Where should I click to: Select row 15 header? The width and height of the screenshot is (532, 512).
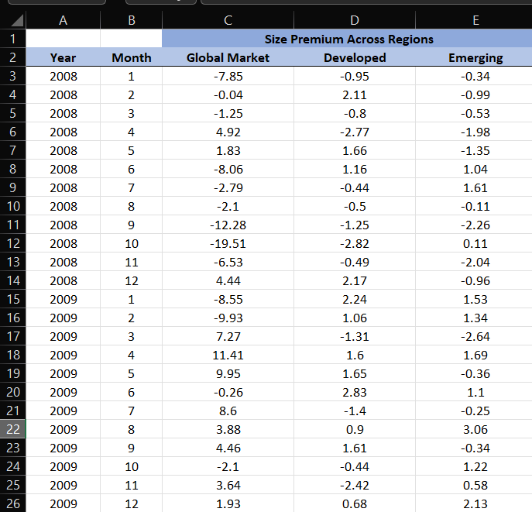pyautogui.click(x=13, y=299)
